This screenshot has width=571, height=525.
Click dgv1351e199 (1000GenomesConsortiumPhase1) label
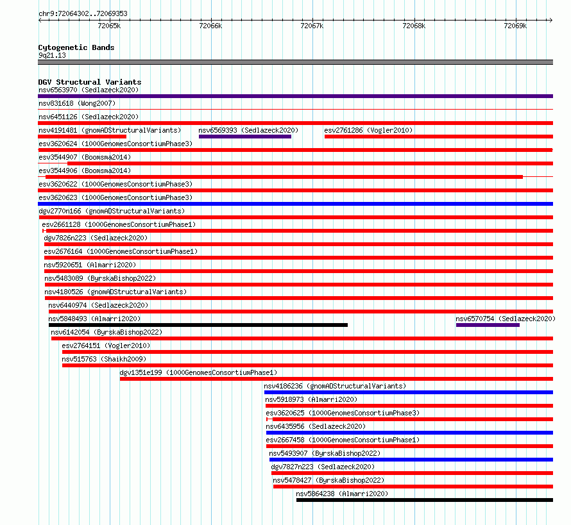coord(198,372)
